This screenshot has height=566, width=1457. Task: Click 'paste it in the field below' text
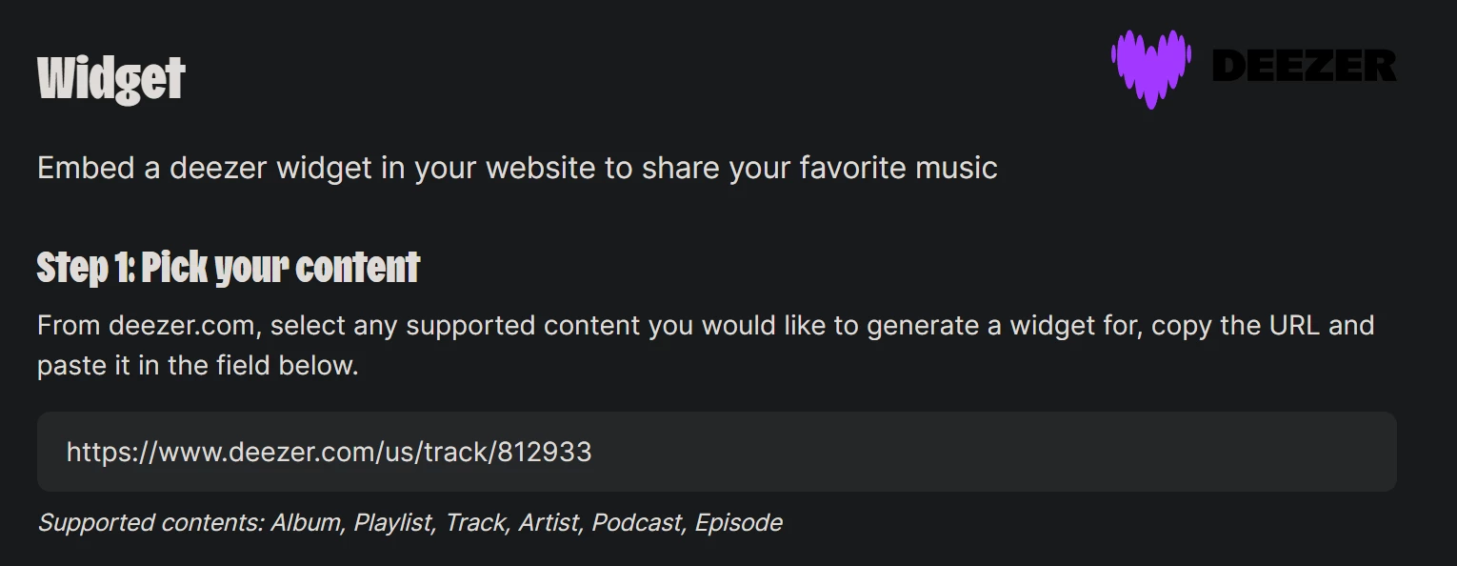pyautogui.click(x=197, y=366)
